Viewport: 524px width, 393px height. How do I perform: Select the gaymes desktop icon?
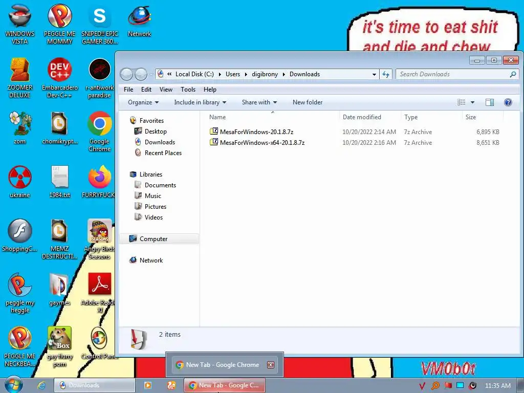click(x=59, y=290)
